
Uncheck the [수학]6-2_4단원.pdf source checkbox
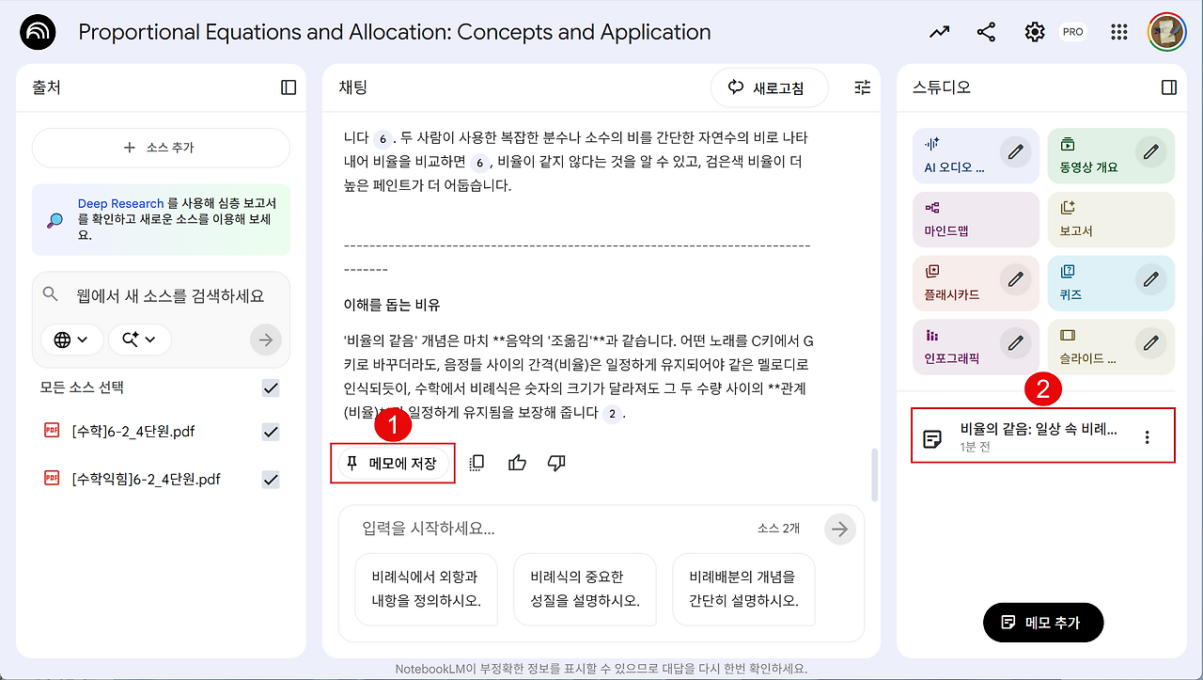point(271,432)
